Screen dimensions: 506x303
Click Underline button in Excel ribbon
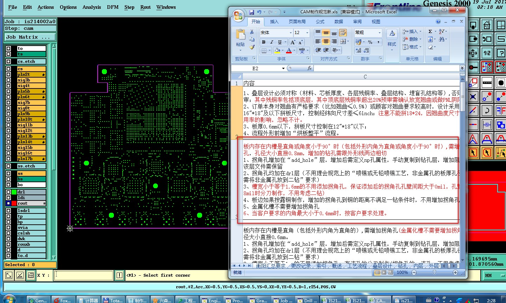click(280, 42)
